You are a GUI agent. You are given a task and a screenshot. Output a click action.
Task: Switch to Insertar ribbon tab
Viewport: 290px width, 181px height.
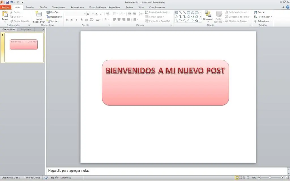[30, 7]
